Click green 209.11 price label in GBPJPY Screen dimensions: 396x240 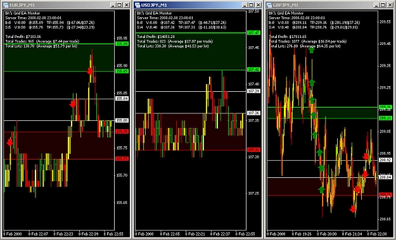(385, 118)
